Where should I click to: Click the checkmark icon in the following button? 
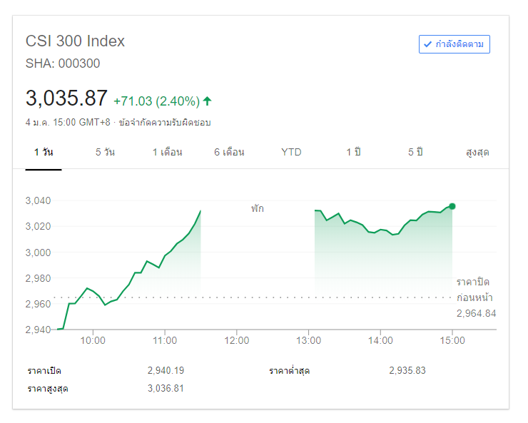coord(427,44)
